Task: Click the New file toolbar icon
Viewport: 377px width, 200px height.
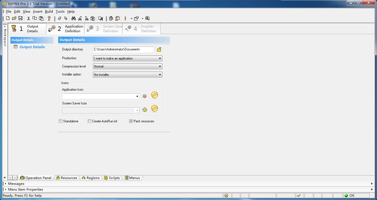Action: [x=8, y=18]
